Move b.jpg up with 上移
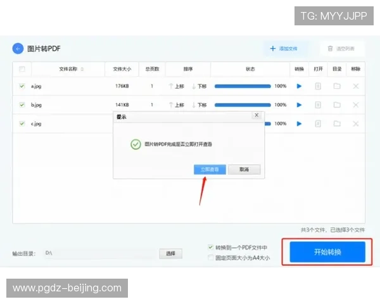This screenshot has width=380, height=304. (x=177, y=104)
